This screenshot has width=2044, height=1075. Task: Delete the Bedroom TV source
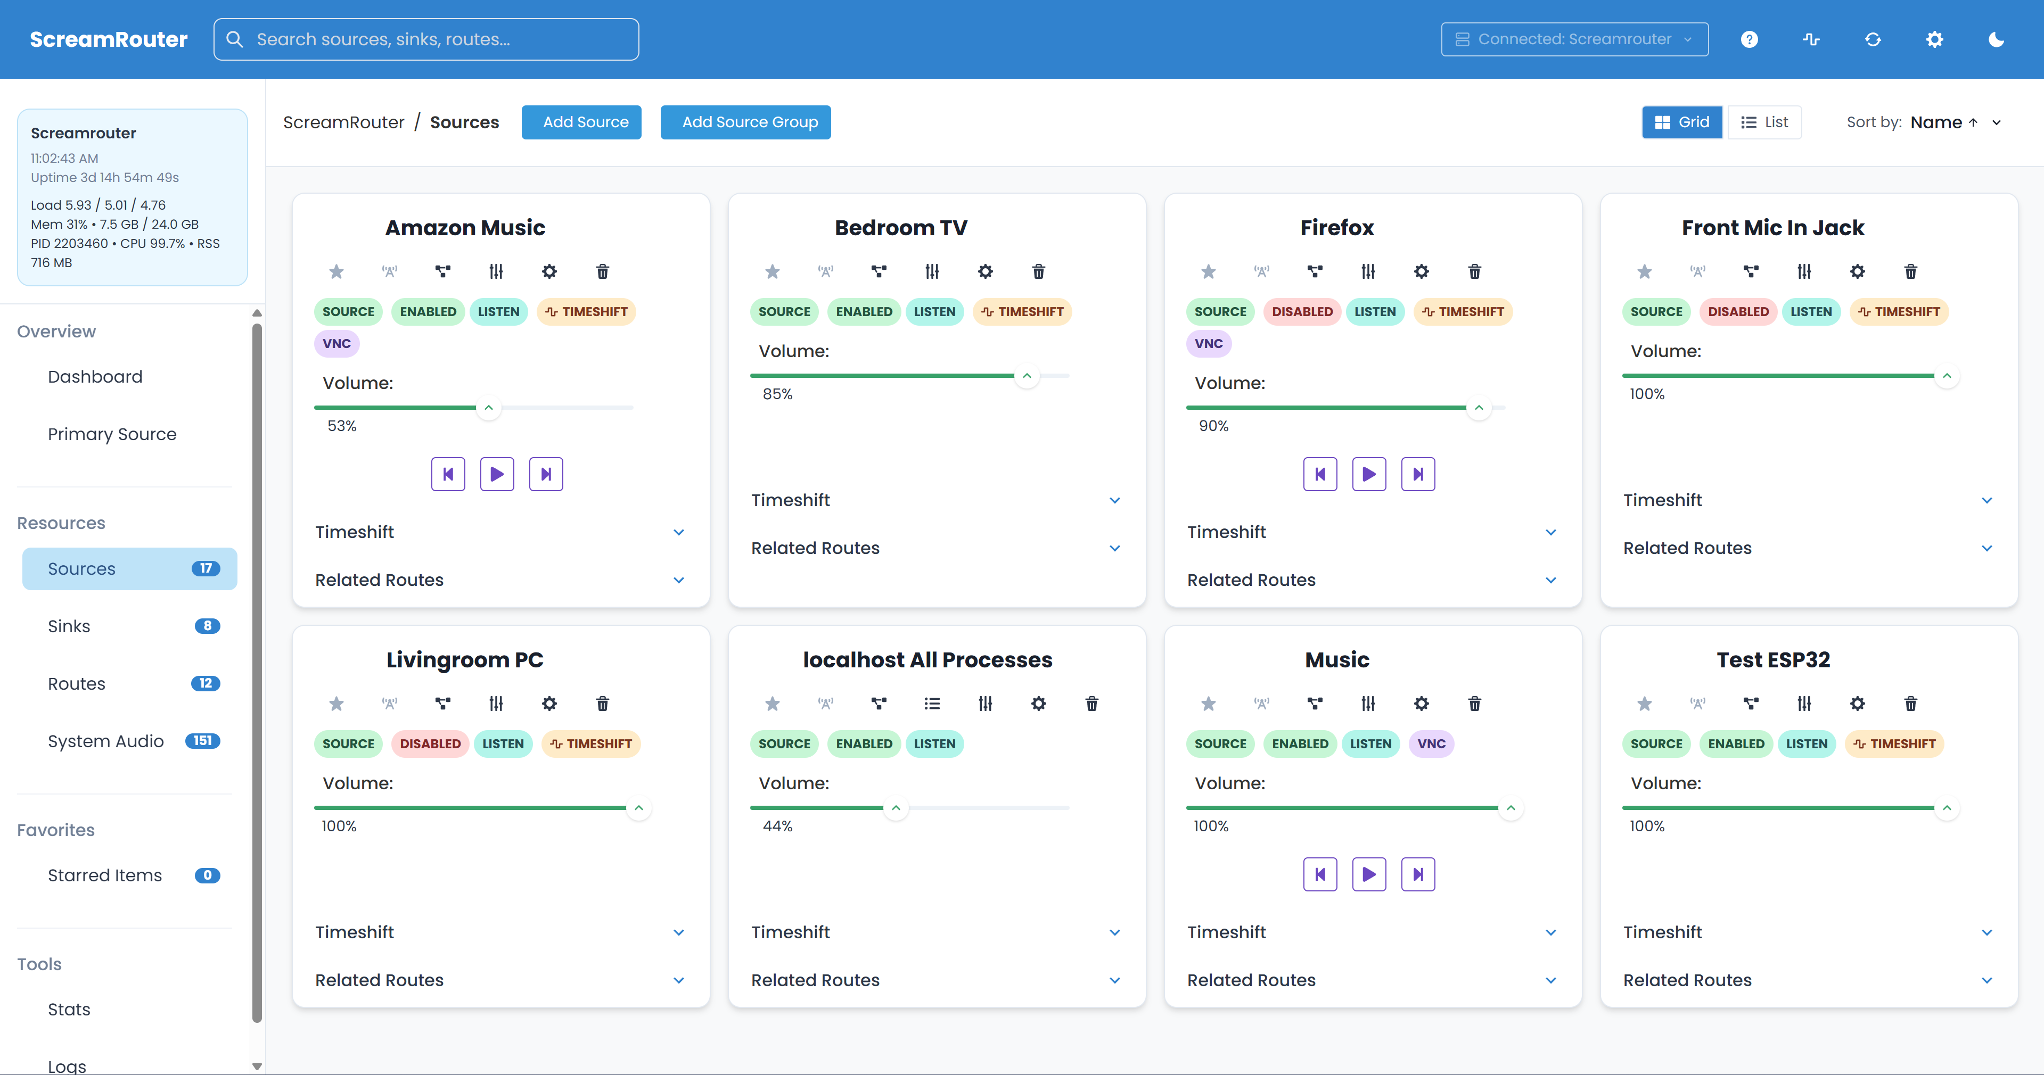tap(1038, 271)
